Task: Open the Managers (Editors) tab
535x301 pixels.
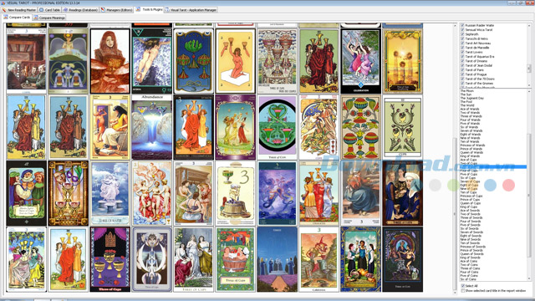Action: (x=117, y=10)
